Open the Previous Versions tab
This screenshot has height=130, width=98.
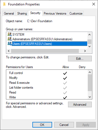point(55,14)
